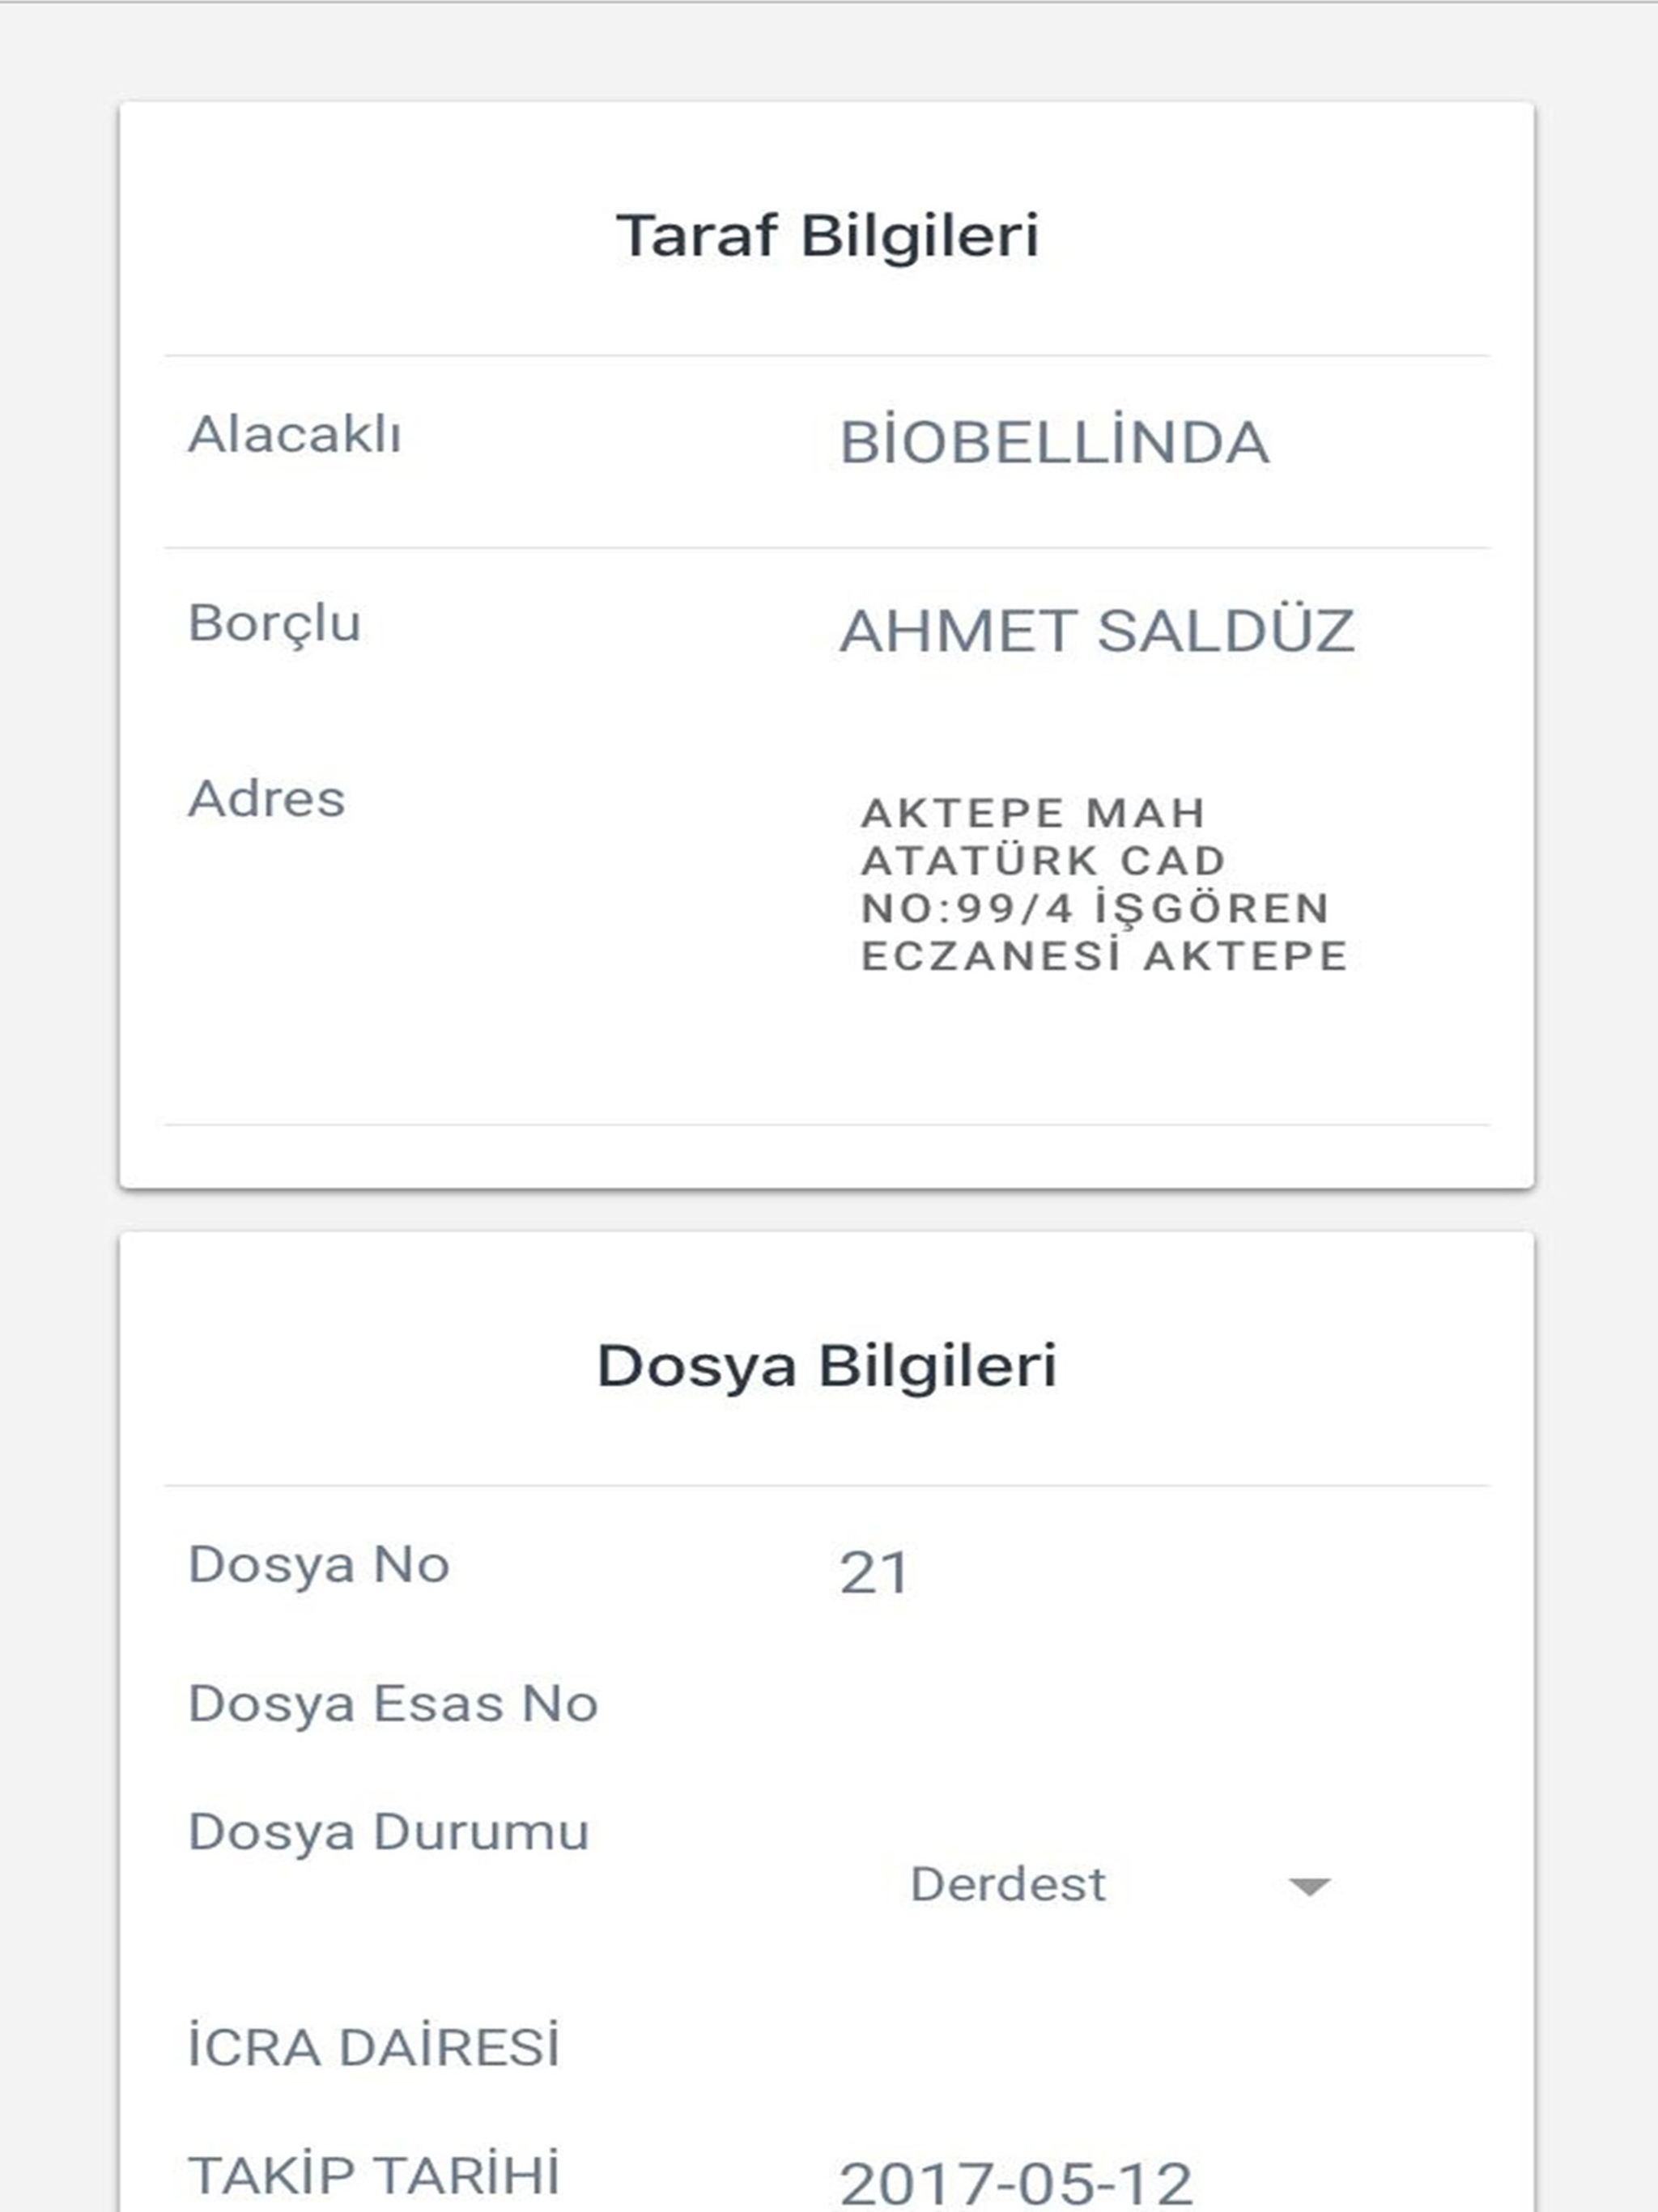This screenshot has height=2212, width=1658.
Task: Click the TAKİP TARİHİ label
Action: (x=373, y=2175)
